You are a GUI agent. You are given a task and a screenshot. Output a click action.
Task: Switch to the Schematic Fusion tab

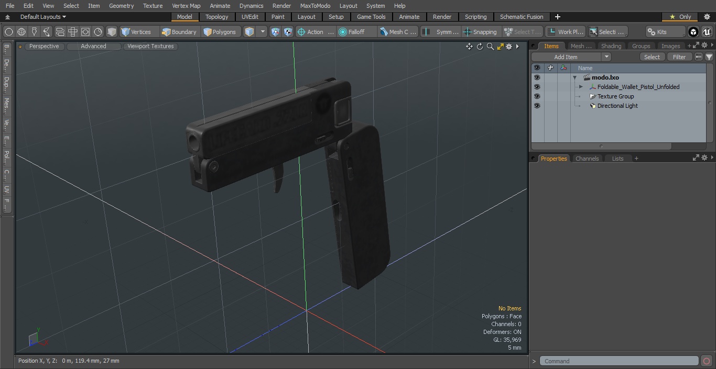point(522,17)
